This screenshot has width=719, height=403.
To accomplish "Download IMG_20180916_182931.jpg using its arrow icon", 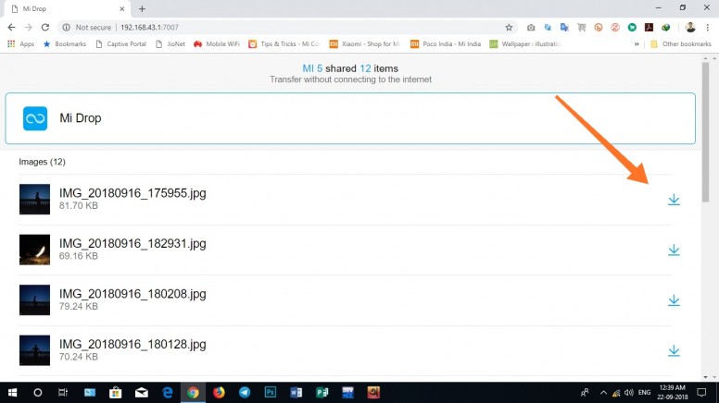I will (x=674, y=250).
